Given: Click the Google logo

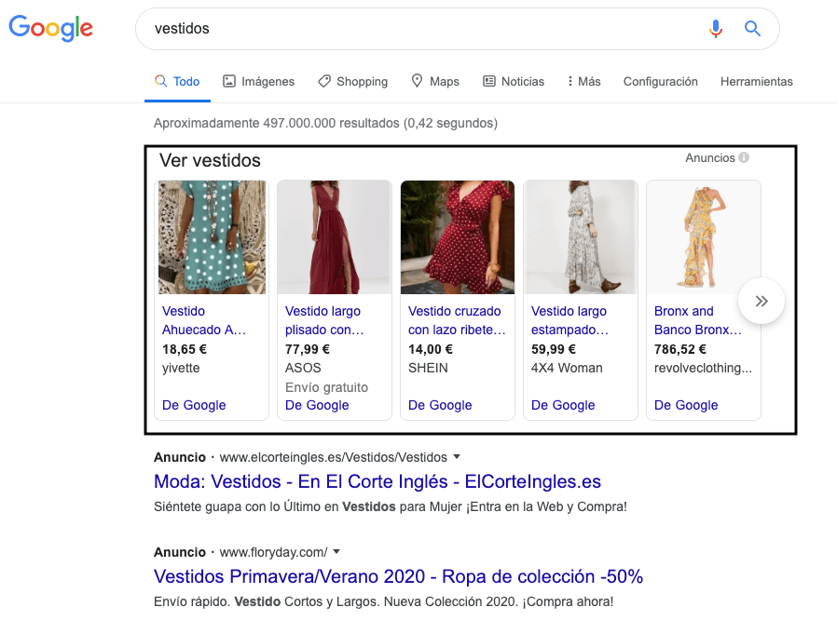Looking at the screenshot, I should pos(50,29).
